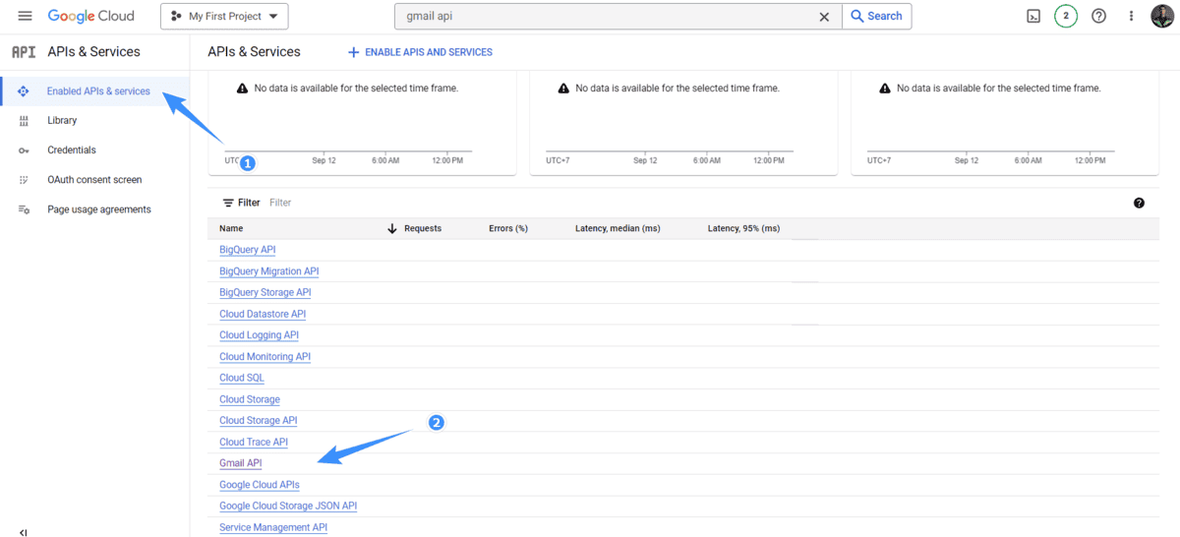
Task: Click warning icon in right chart card
Action: pos(885,89)
